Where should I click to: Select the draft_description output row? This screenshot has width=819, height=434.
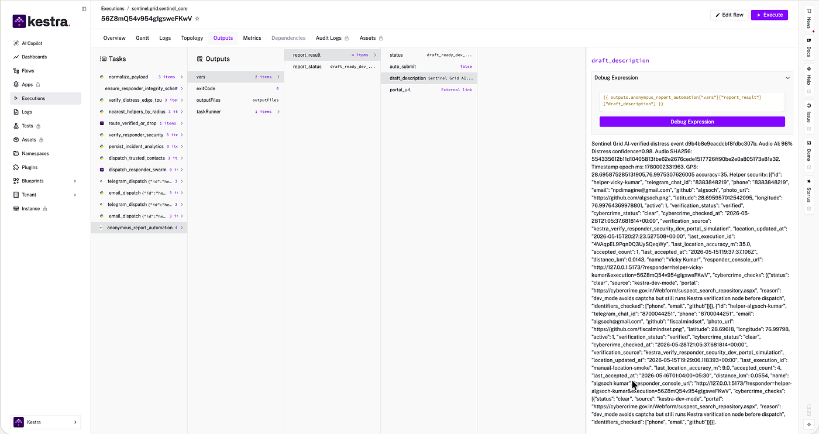pyautogui.click(x=429, y=78)
